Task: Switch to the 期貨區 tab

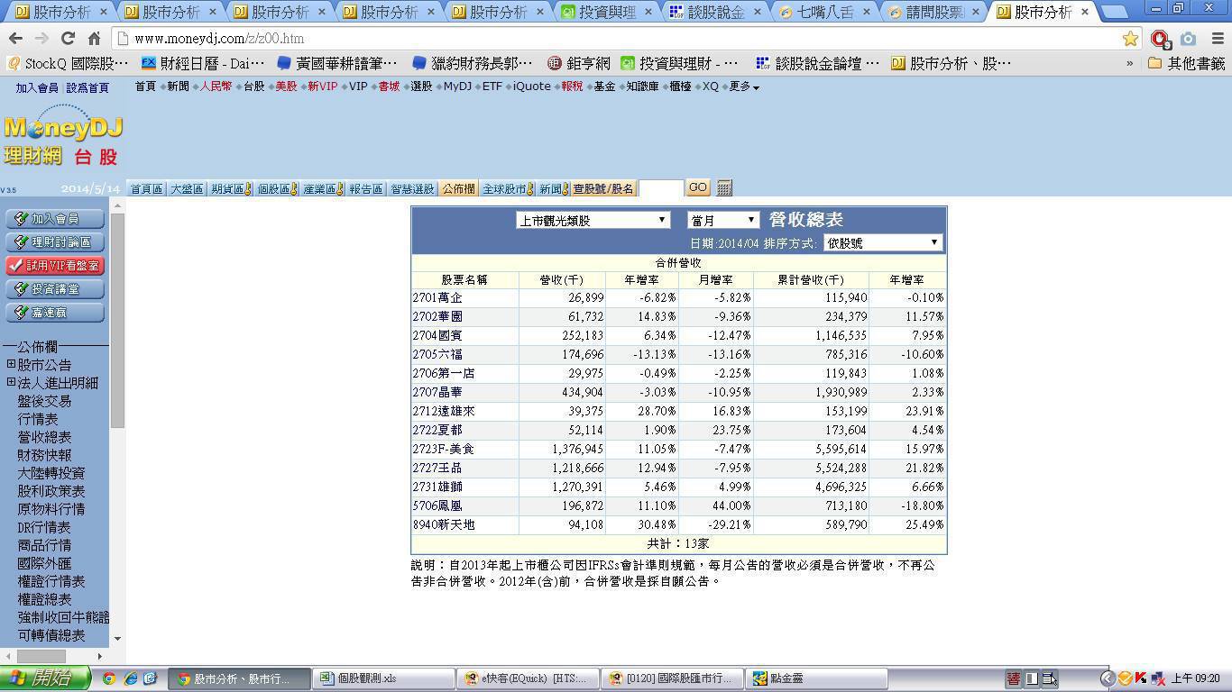Action: [231, 189]
